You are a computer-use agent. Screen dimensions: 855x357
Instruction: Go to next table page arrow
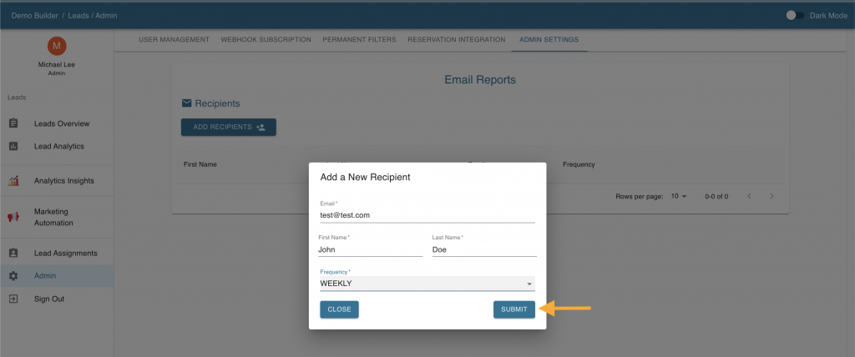point(772,196)
